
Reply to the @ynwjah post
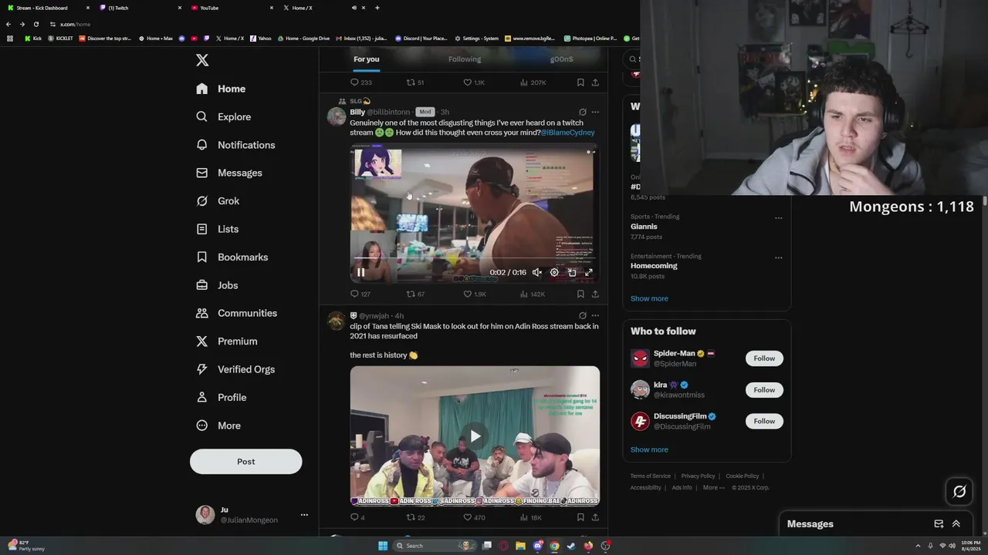pyautogui.click(x=357, y=517)
